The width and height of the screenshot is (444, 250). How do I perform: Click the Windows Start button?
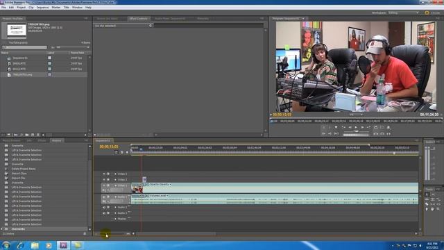6,245
